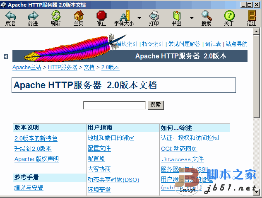Click the 搜索 button beside search field
This screenshot has height=198, width=262.
pyautogui.click(x=156, y=105)
